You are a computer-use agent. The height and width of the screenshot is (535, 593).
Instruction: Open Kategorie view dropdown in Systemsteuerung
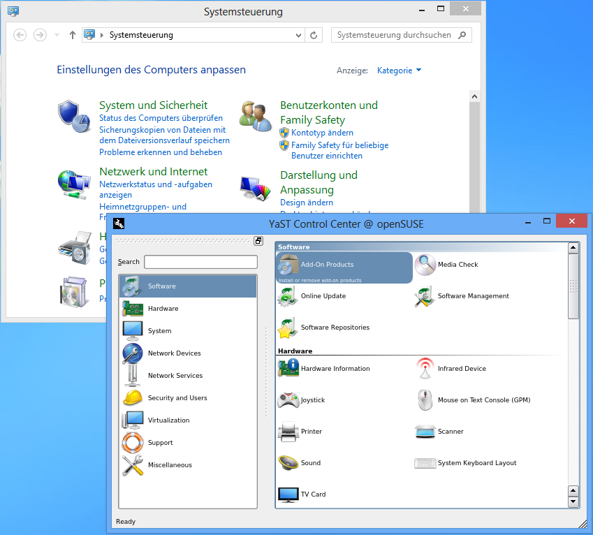coord(399,71)
